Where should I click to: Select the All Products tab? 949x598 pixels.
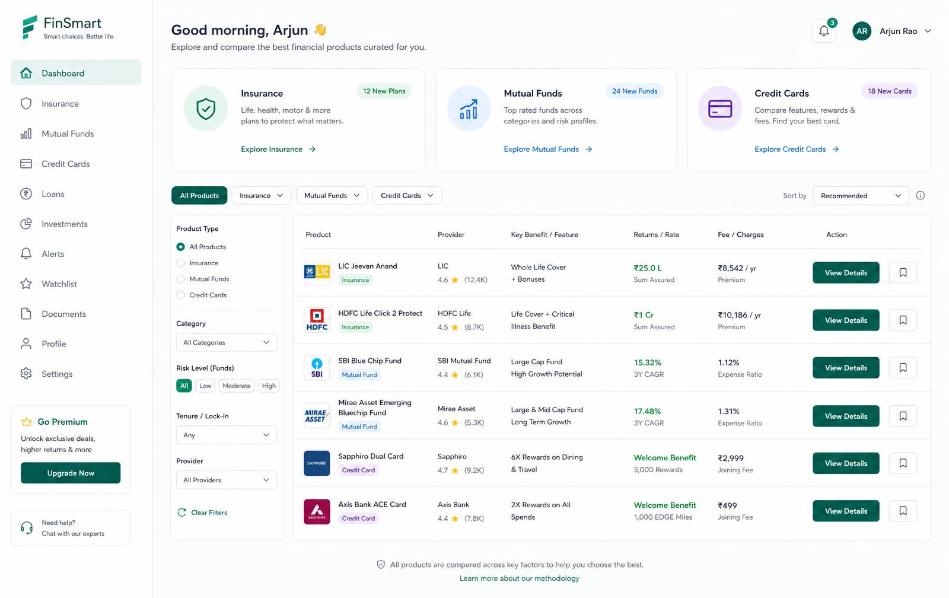(199, 196)
